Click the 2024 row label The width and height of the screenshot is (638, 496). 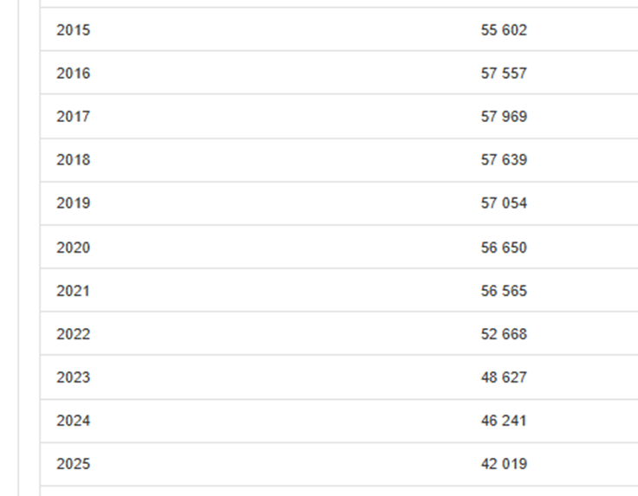click(73, 421)
